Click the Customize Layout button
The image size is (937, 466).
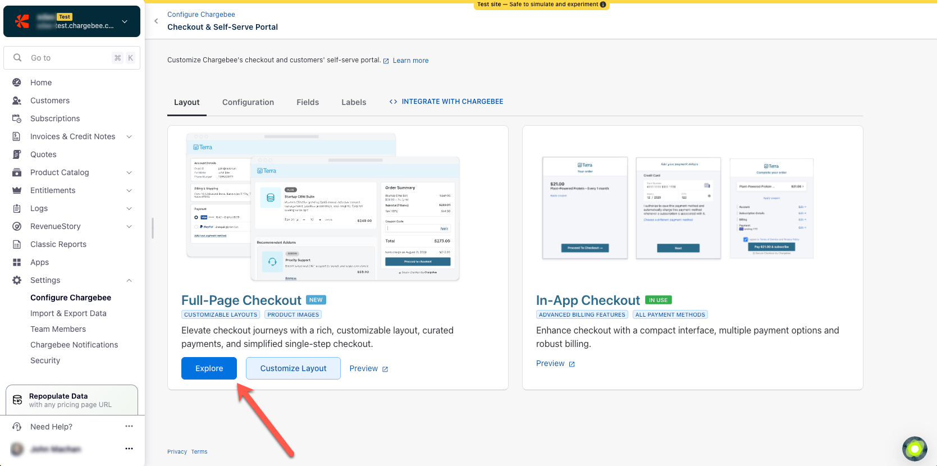(293, 368)
